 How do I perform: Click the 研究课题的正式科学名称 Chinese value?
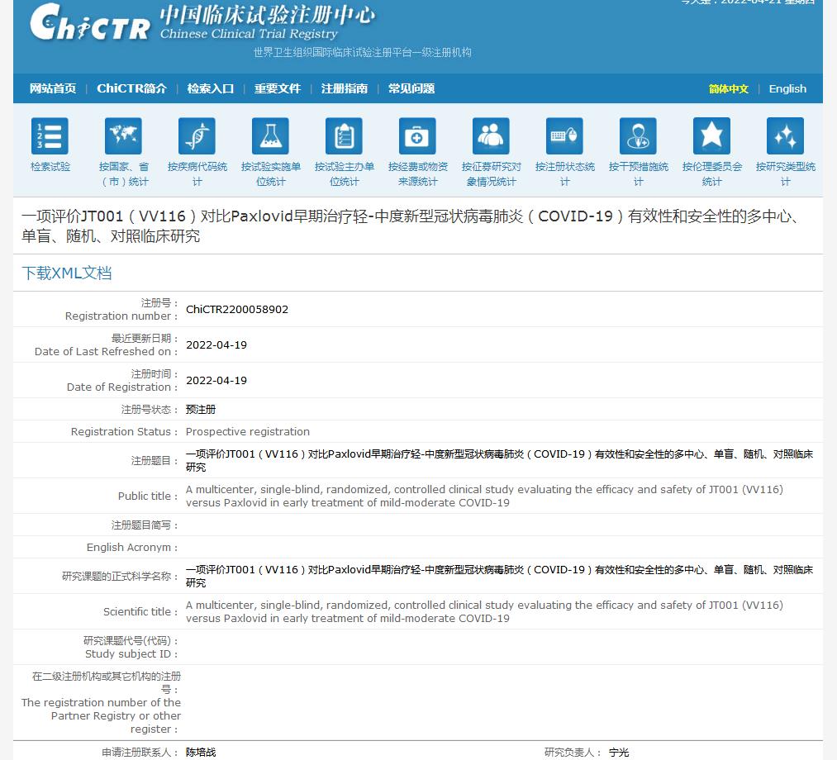(x=499, y=576)
